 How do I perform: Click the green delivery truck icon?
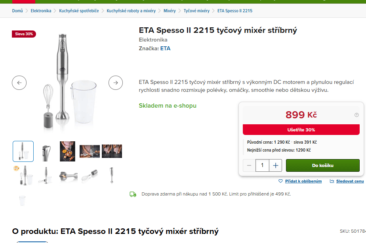click(133, 194)
